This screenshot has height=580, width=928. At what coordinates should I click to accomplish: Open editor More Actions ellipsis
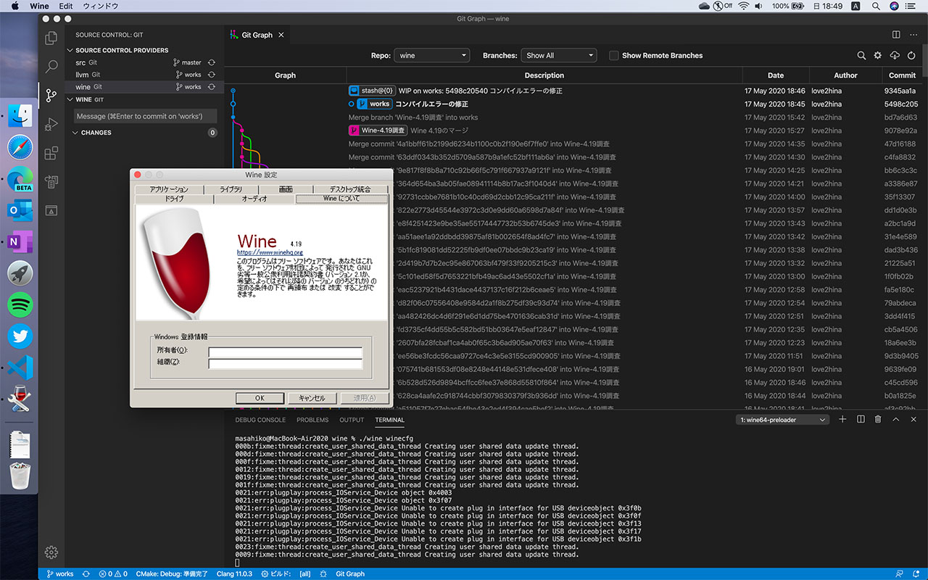(913, 35)
